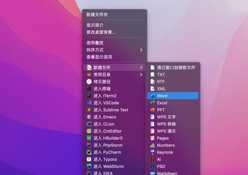The width and height of the screenshot is (248, 175).
Task: Select the 进入 iTerm2 text label
Action: [105, 96]
